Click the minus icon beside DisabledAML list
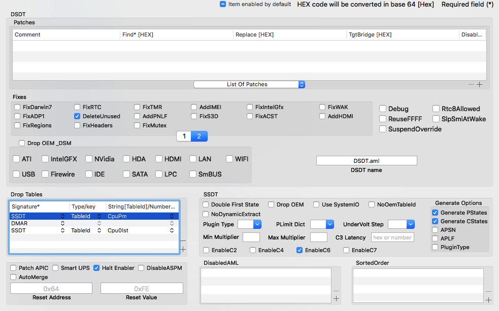 (x=336, y=291)
